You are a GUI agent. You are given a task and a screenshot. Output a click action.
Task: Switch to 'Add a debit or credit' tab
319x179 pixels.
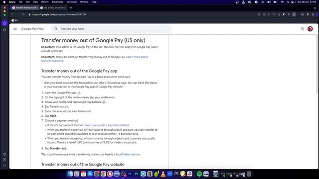(53, 8)
